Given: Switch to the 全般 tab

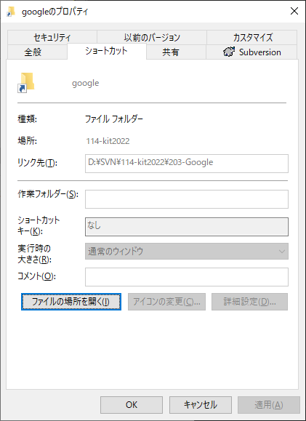Looking at the screenshot, I should 37,52.
